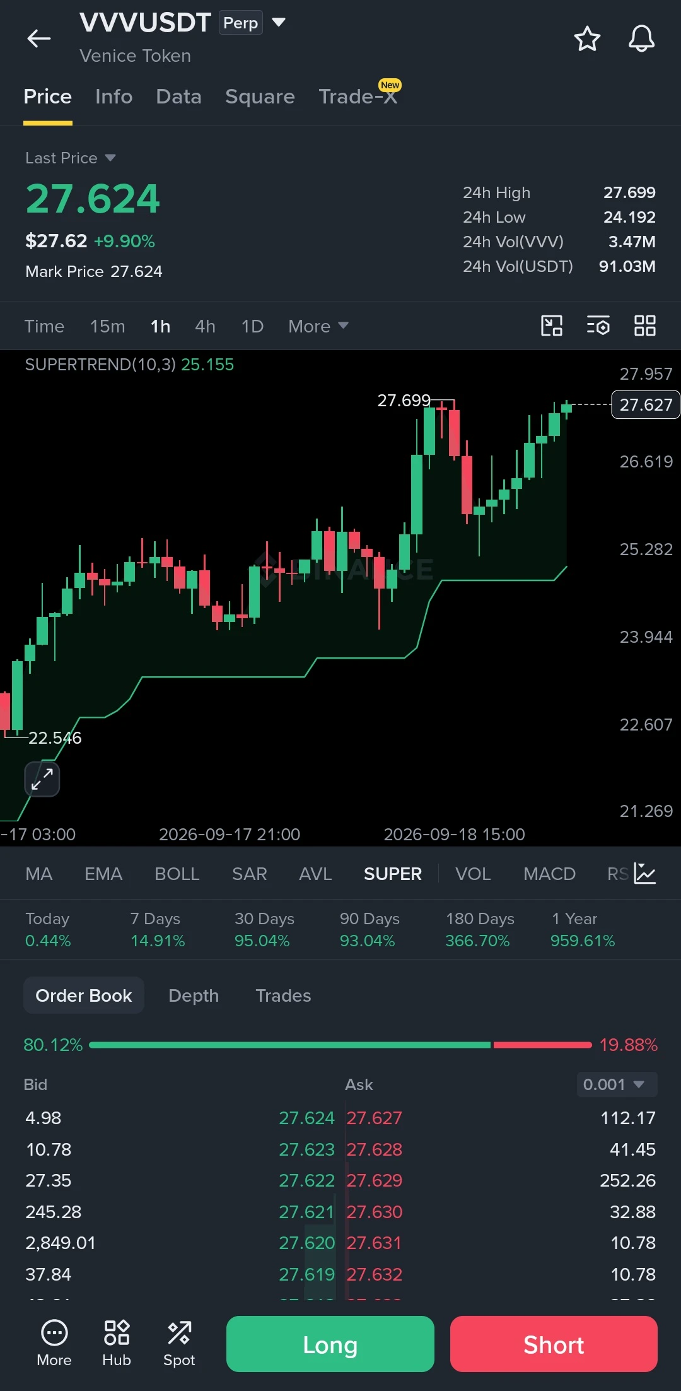This screenshot has width=681, height=1391.
Task: Select ask price 27.632
Action: [x=374, y=1274]
